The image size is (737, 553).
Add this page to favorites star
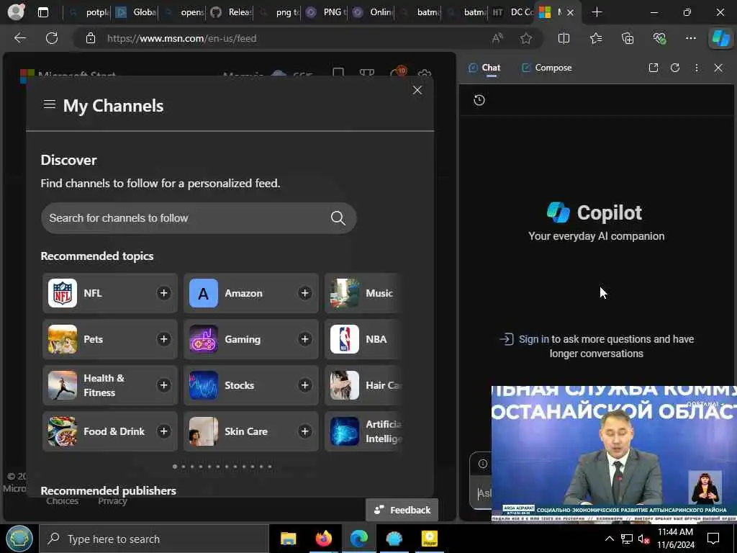click(526, 39)
